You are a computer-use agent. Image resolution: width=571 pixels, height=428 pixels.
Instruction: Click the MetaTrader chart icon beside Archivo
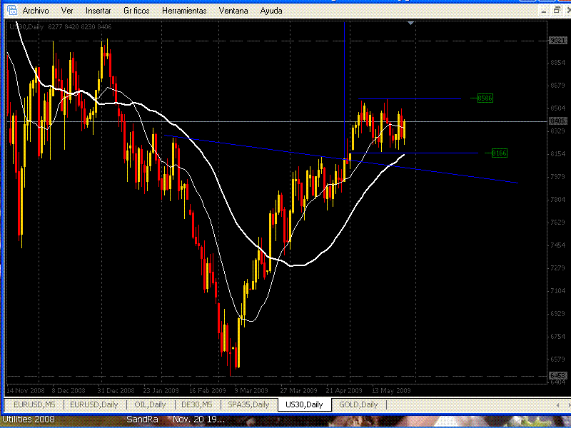point(12,10)
